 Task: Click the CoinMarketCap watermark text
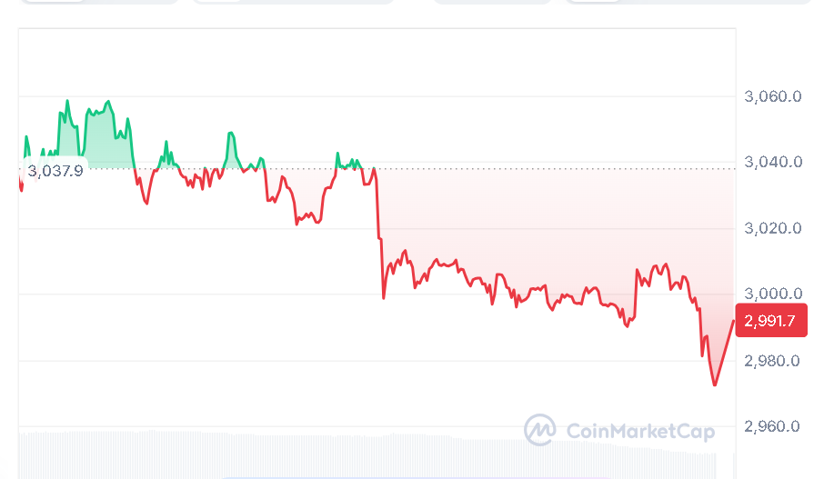click(640, 431)
